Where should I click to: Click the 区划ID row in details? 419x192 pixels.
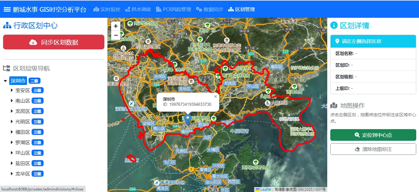373,65
